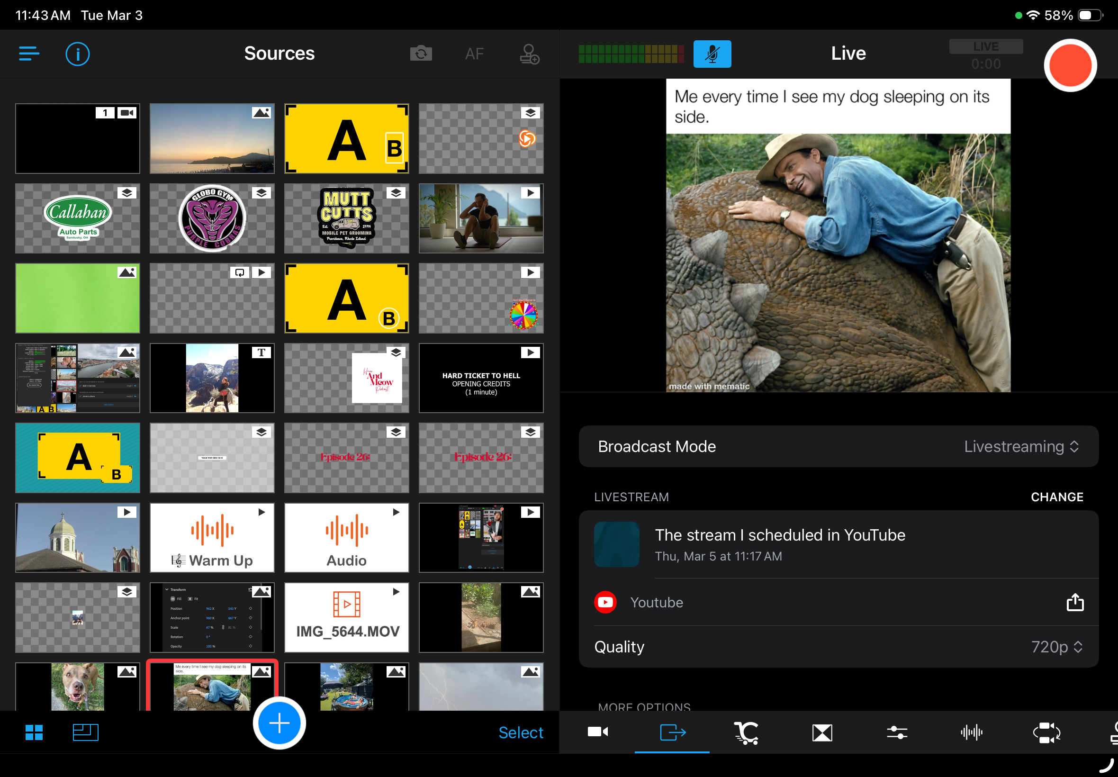
Task: Switch sources to layout view
Action: 86,732
